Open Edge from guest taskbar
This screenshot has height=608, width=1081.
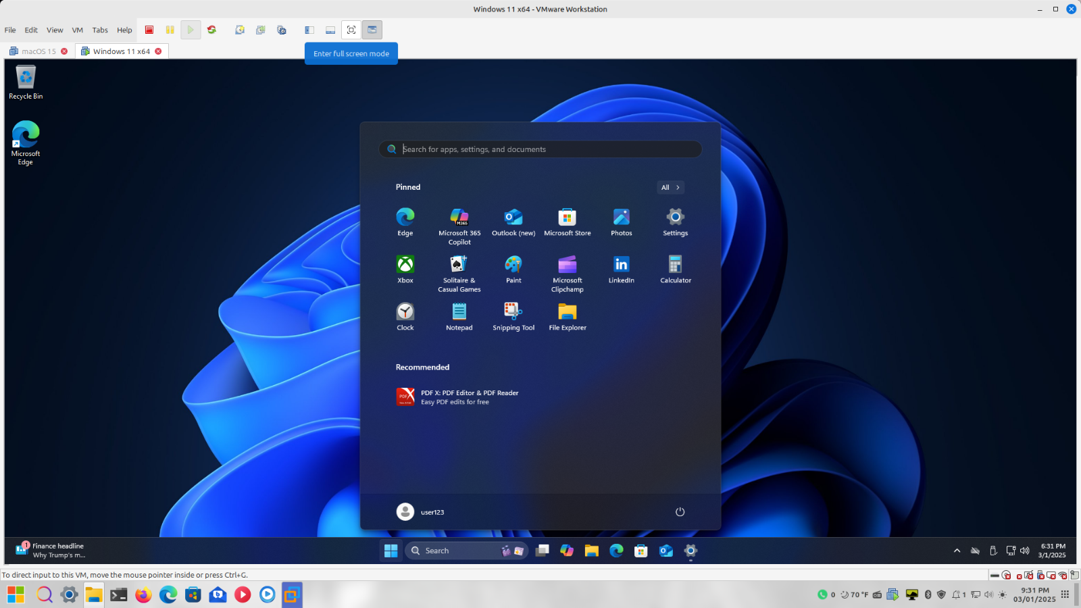click(616, 551)
